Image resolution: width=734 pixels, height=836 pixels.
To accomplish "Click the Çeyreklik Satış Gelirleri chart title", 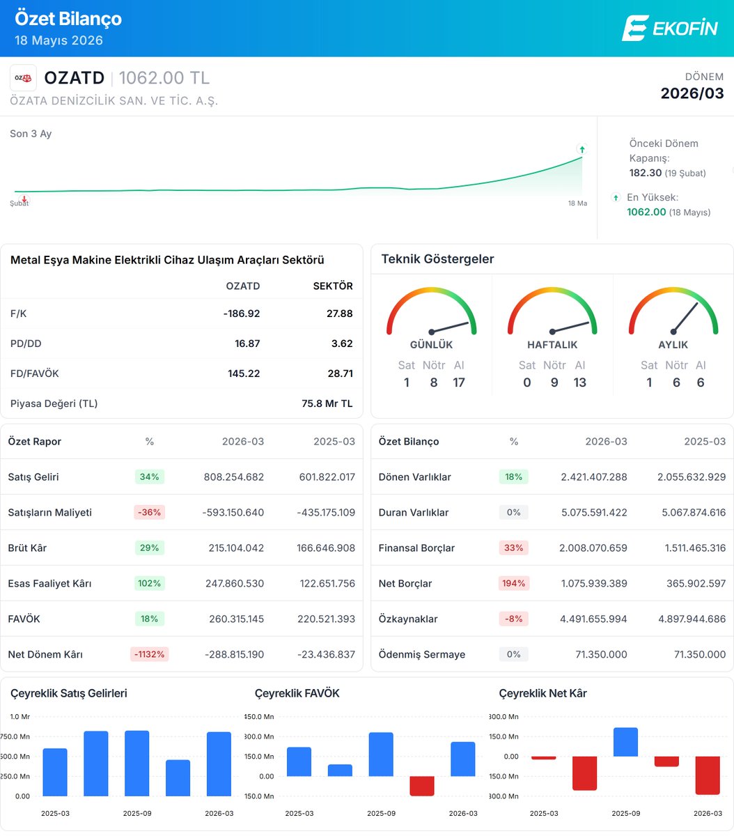I will tap(69, 693).
